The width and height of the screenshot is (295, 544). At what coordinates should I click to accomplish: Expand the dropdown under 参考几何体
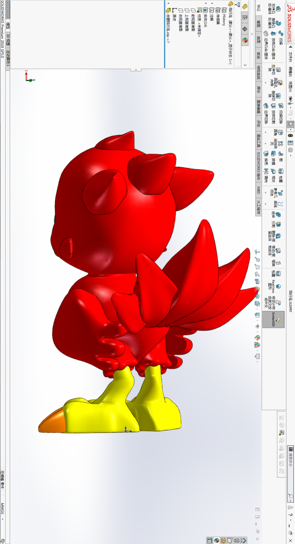coord(265,192)
